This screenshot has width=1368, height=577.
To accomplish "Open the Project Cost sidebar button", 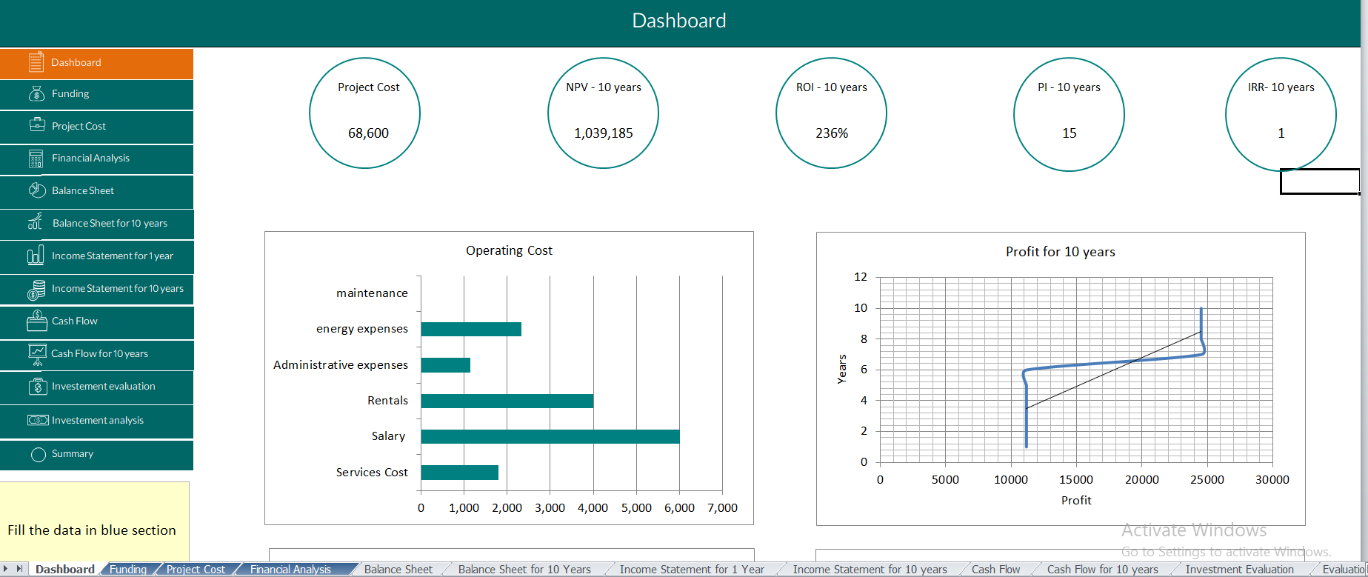I will 96,127.
